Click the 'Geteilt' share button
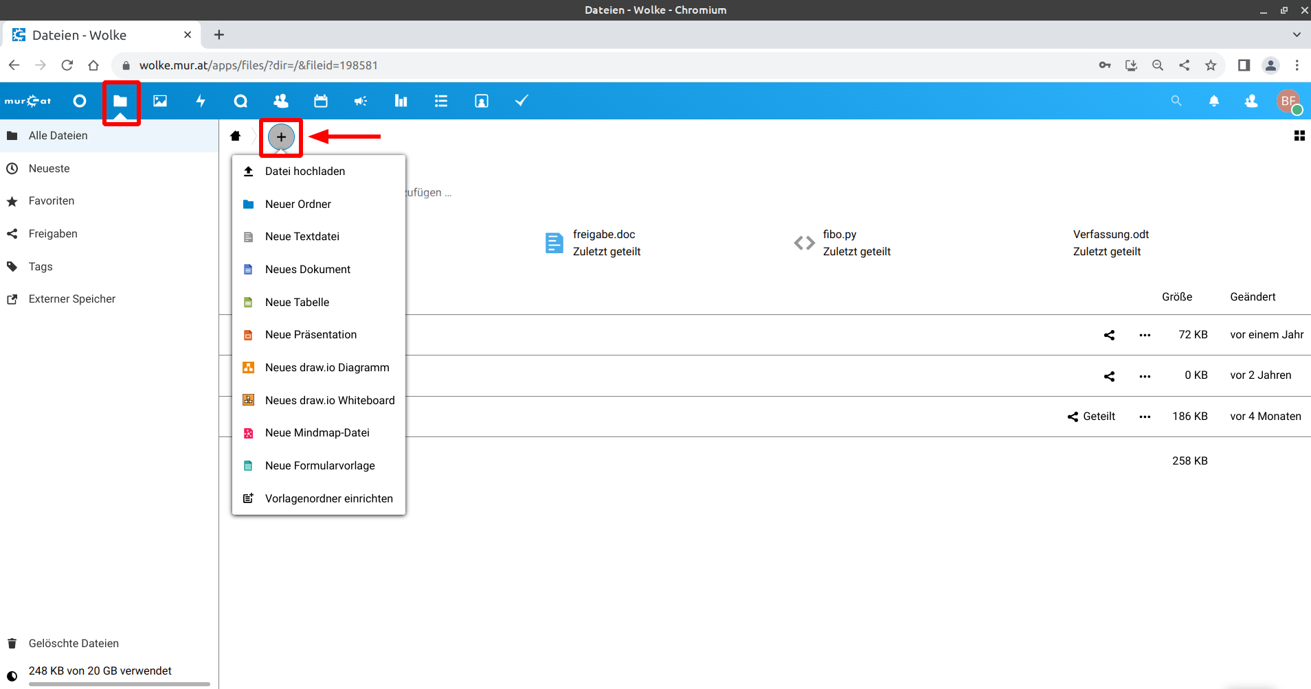 (x=1091, y=417)
